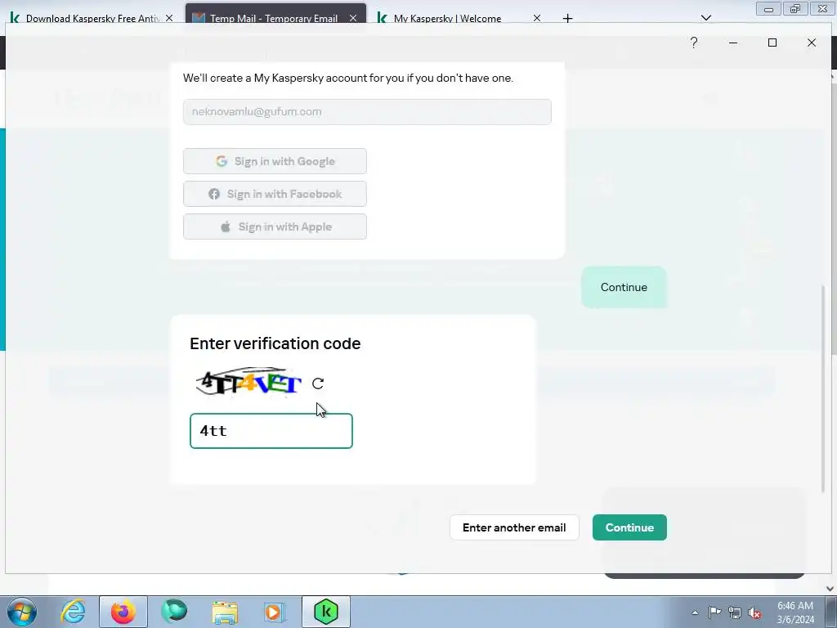Switch to Download Kaspersky Free Antivirus tab
The image size is (837, 628).
coord(92,18)
